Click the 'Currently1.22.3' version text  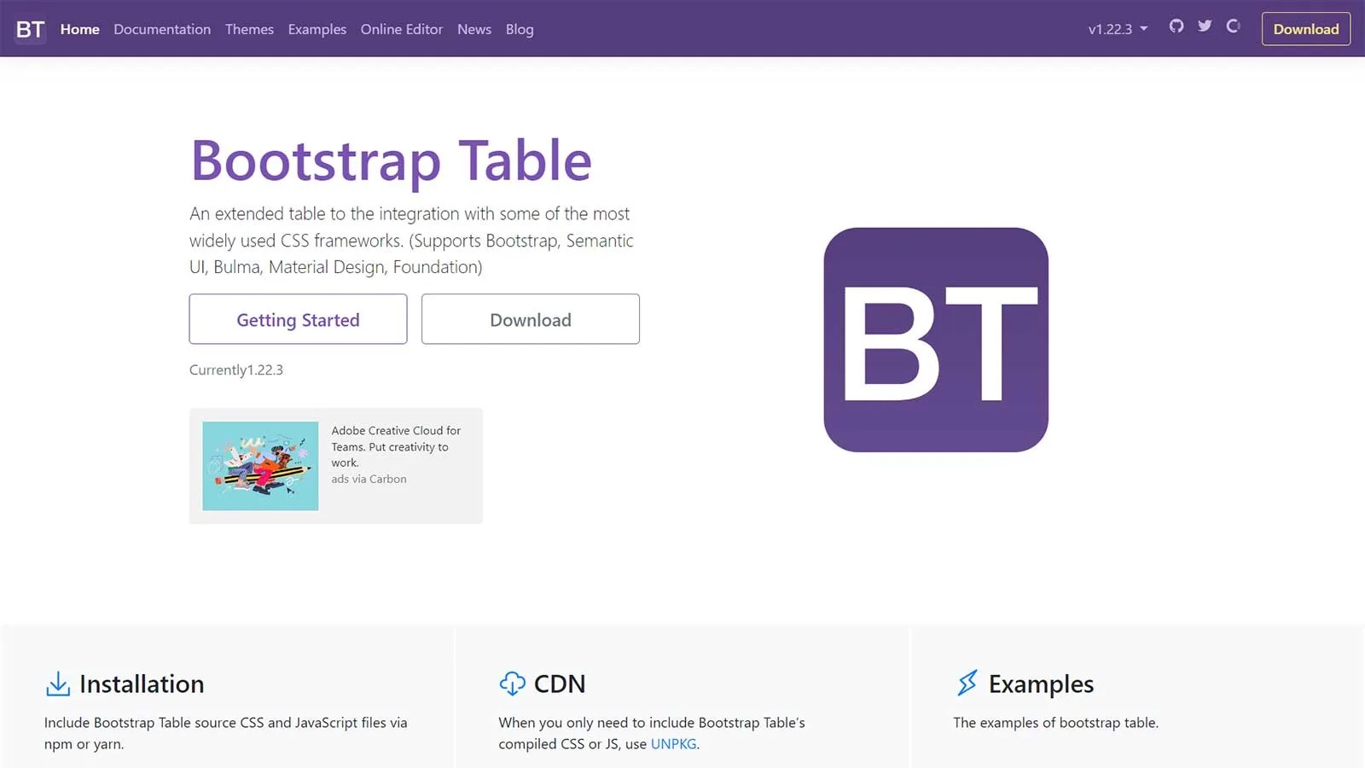point(236,369)
